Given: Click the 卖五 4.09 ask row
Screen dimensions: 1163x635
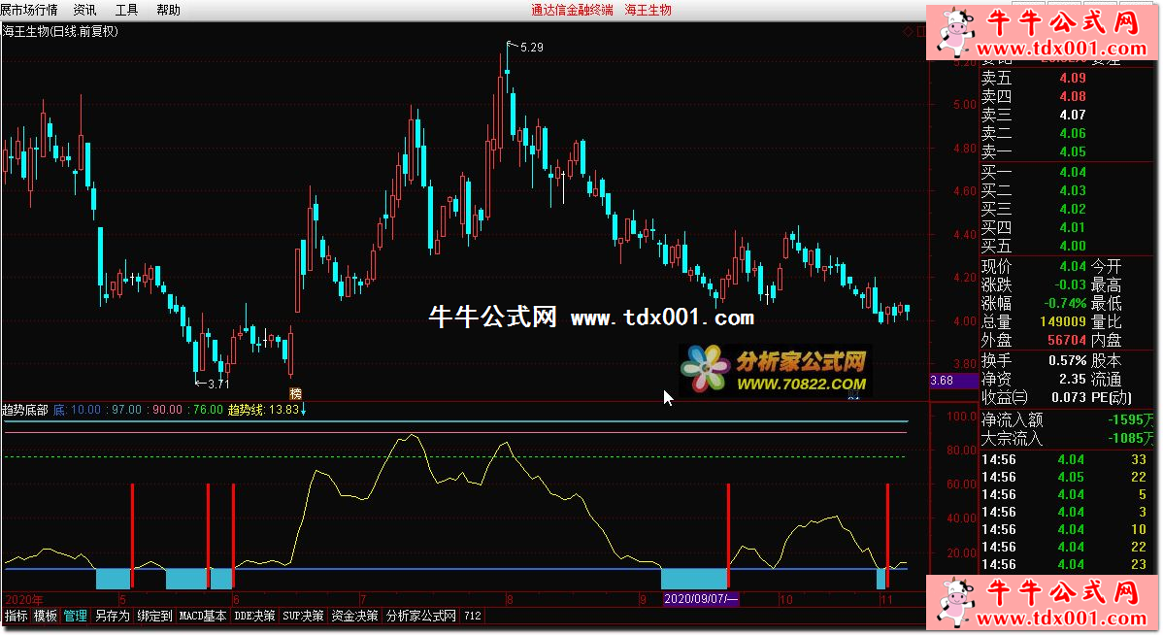Looking at the screenshot, I should pos(1033,78).
